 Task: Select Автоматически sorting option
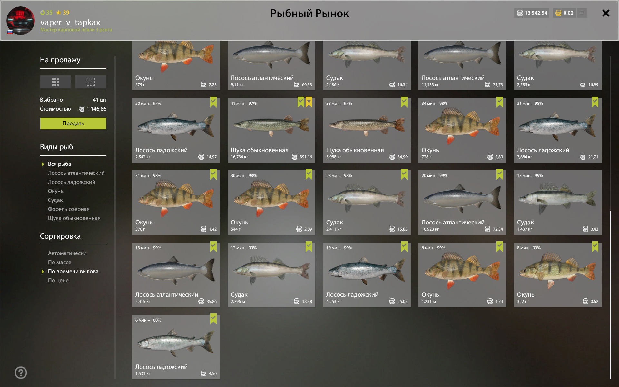click(67, 253)
